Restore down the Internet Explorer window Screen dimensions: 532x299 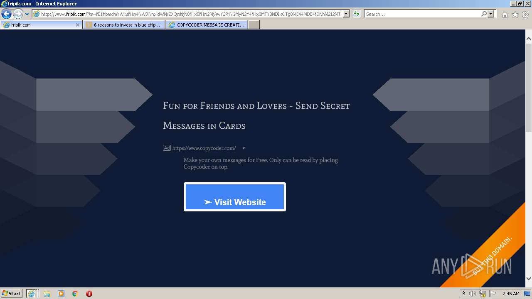pyautogui.click(x=520, y=4)
